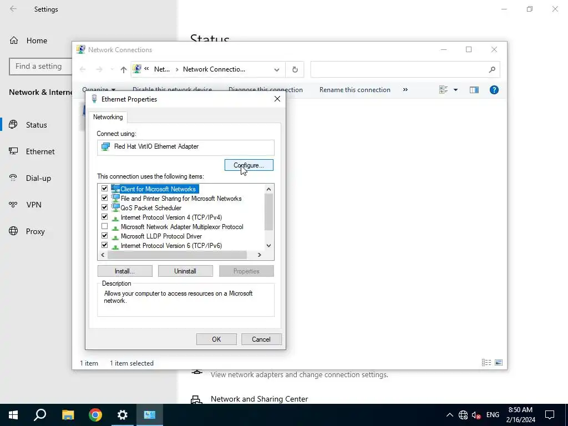Switch to details view icon in status bar
Image resolution: width=568 pixels, height=426 pixels.
[486, 363]
